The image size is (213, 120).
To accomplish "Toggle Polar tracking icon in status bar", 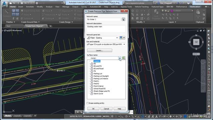I will pos(126,116).
